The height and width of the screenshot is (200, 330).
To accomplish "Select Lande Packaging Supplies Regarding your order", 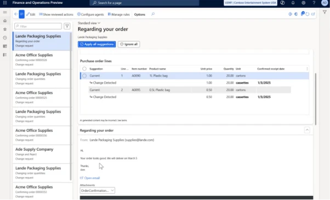I will 41,41.
